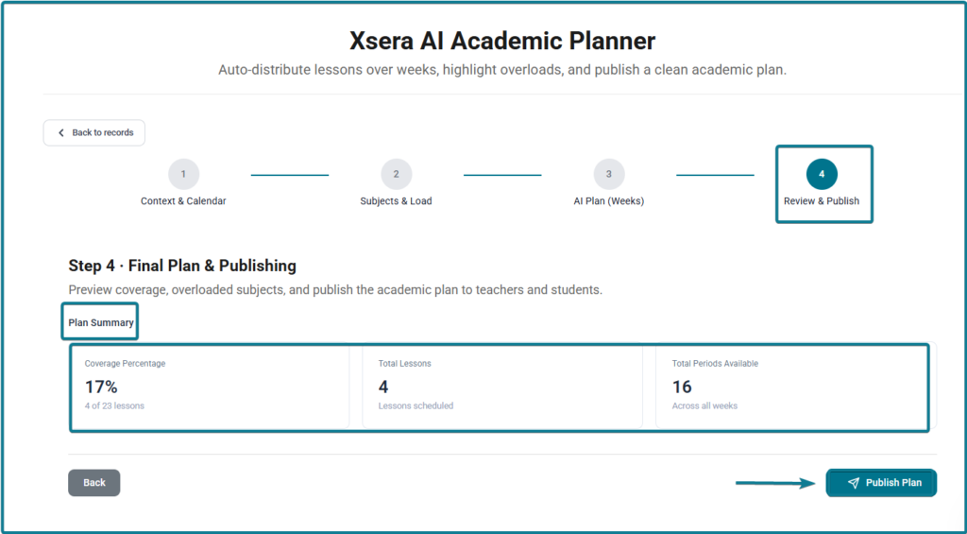This screenshot has height=534, width=967.
Task: Select the Review & Publish step label
Action: (x=822, y=201)
